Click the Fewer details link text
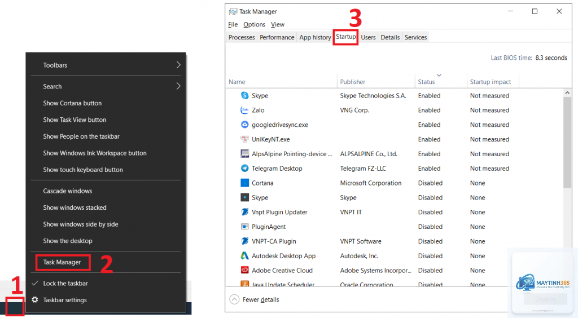The width and height of the screenshot is (578, 318). 261,299
